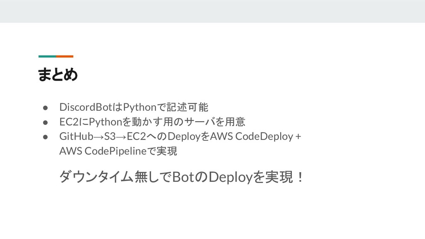425x239 pixels.
Task: Click the first bullet point marker
Action: pyautogui.click(x=45, y=107)
